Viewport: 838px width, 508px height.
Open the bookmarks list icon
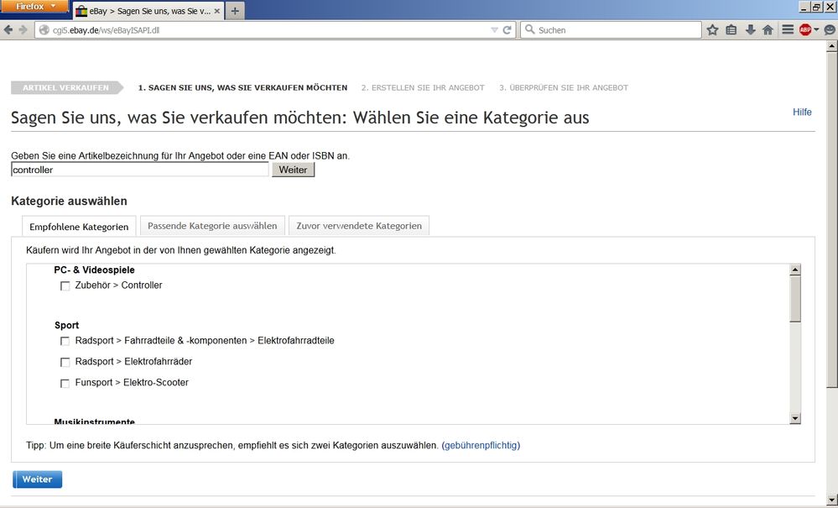731,29
